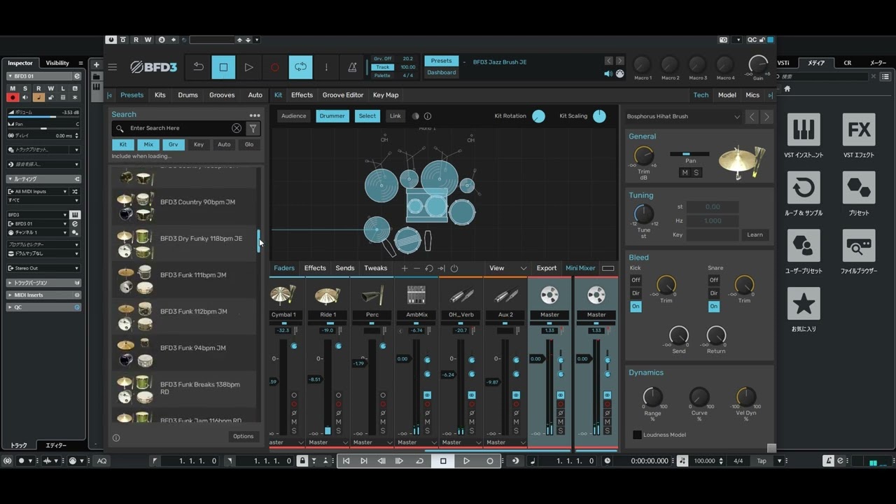Click the mixer power icon
The width and height of the screenshot is (896, 504).
click(454, 268)
